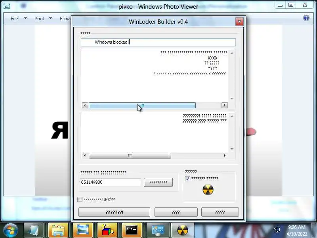Click the bold '???????!' build button

point(114,212)
